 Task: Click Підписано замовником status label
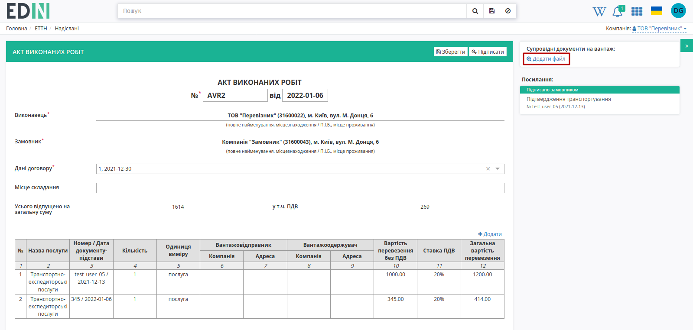pos(552,90)
